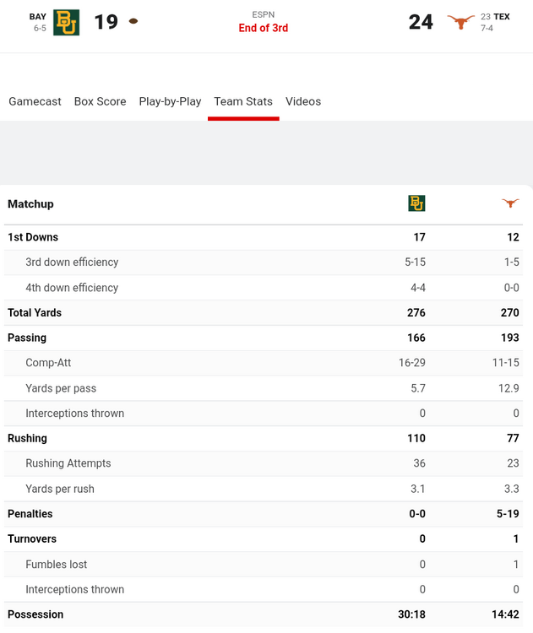Click the Baylor logo in the Matchup table

coord(416,203)
